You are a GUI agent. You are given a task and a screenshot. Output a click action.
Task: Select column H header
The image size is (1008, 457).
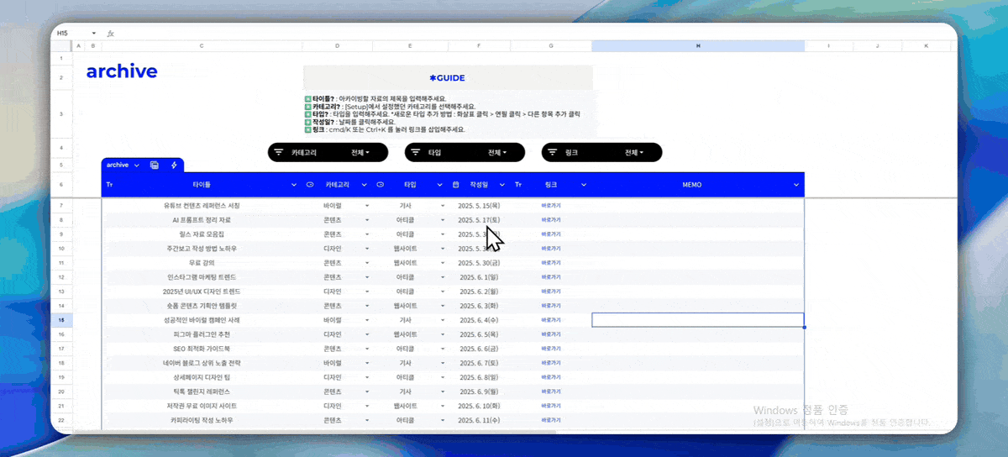pyautogui.click(x=697, y=45)
